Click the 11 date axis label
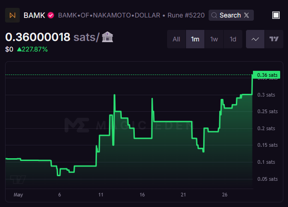The height and width of the screenshot is (207, 288). point(101,195)
